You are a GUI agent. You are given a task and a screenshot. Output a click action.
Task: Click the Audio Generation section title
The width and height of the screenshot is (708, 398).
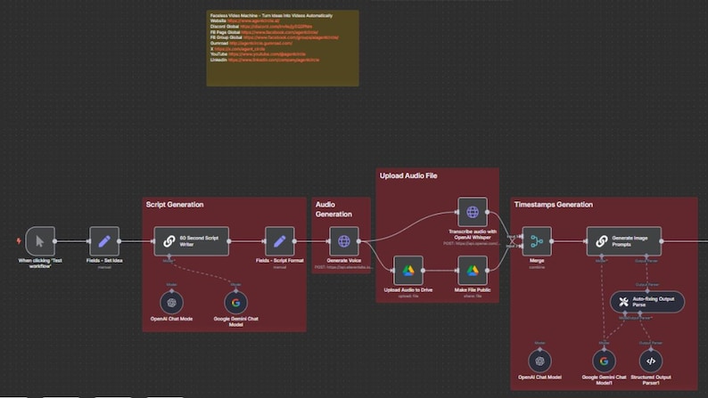(x=333, y=209)
